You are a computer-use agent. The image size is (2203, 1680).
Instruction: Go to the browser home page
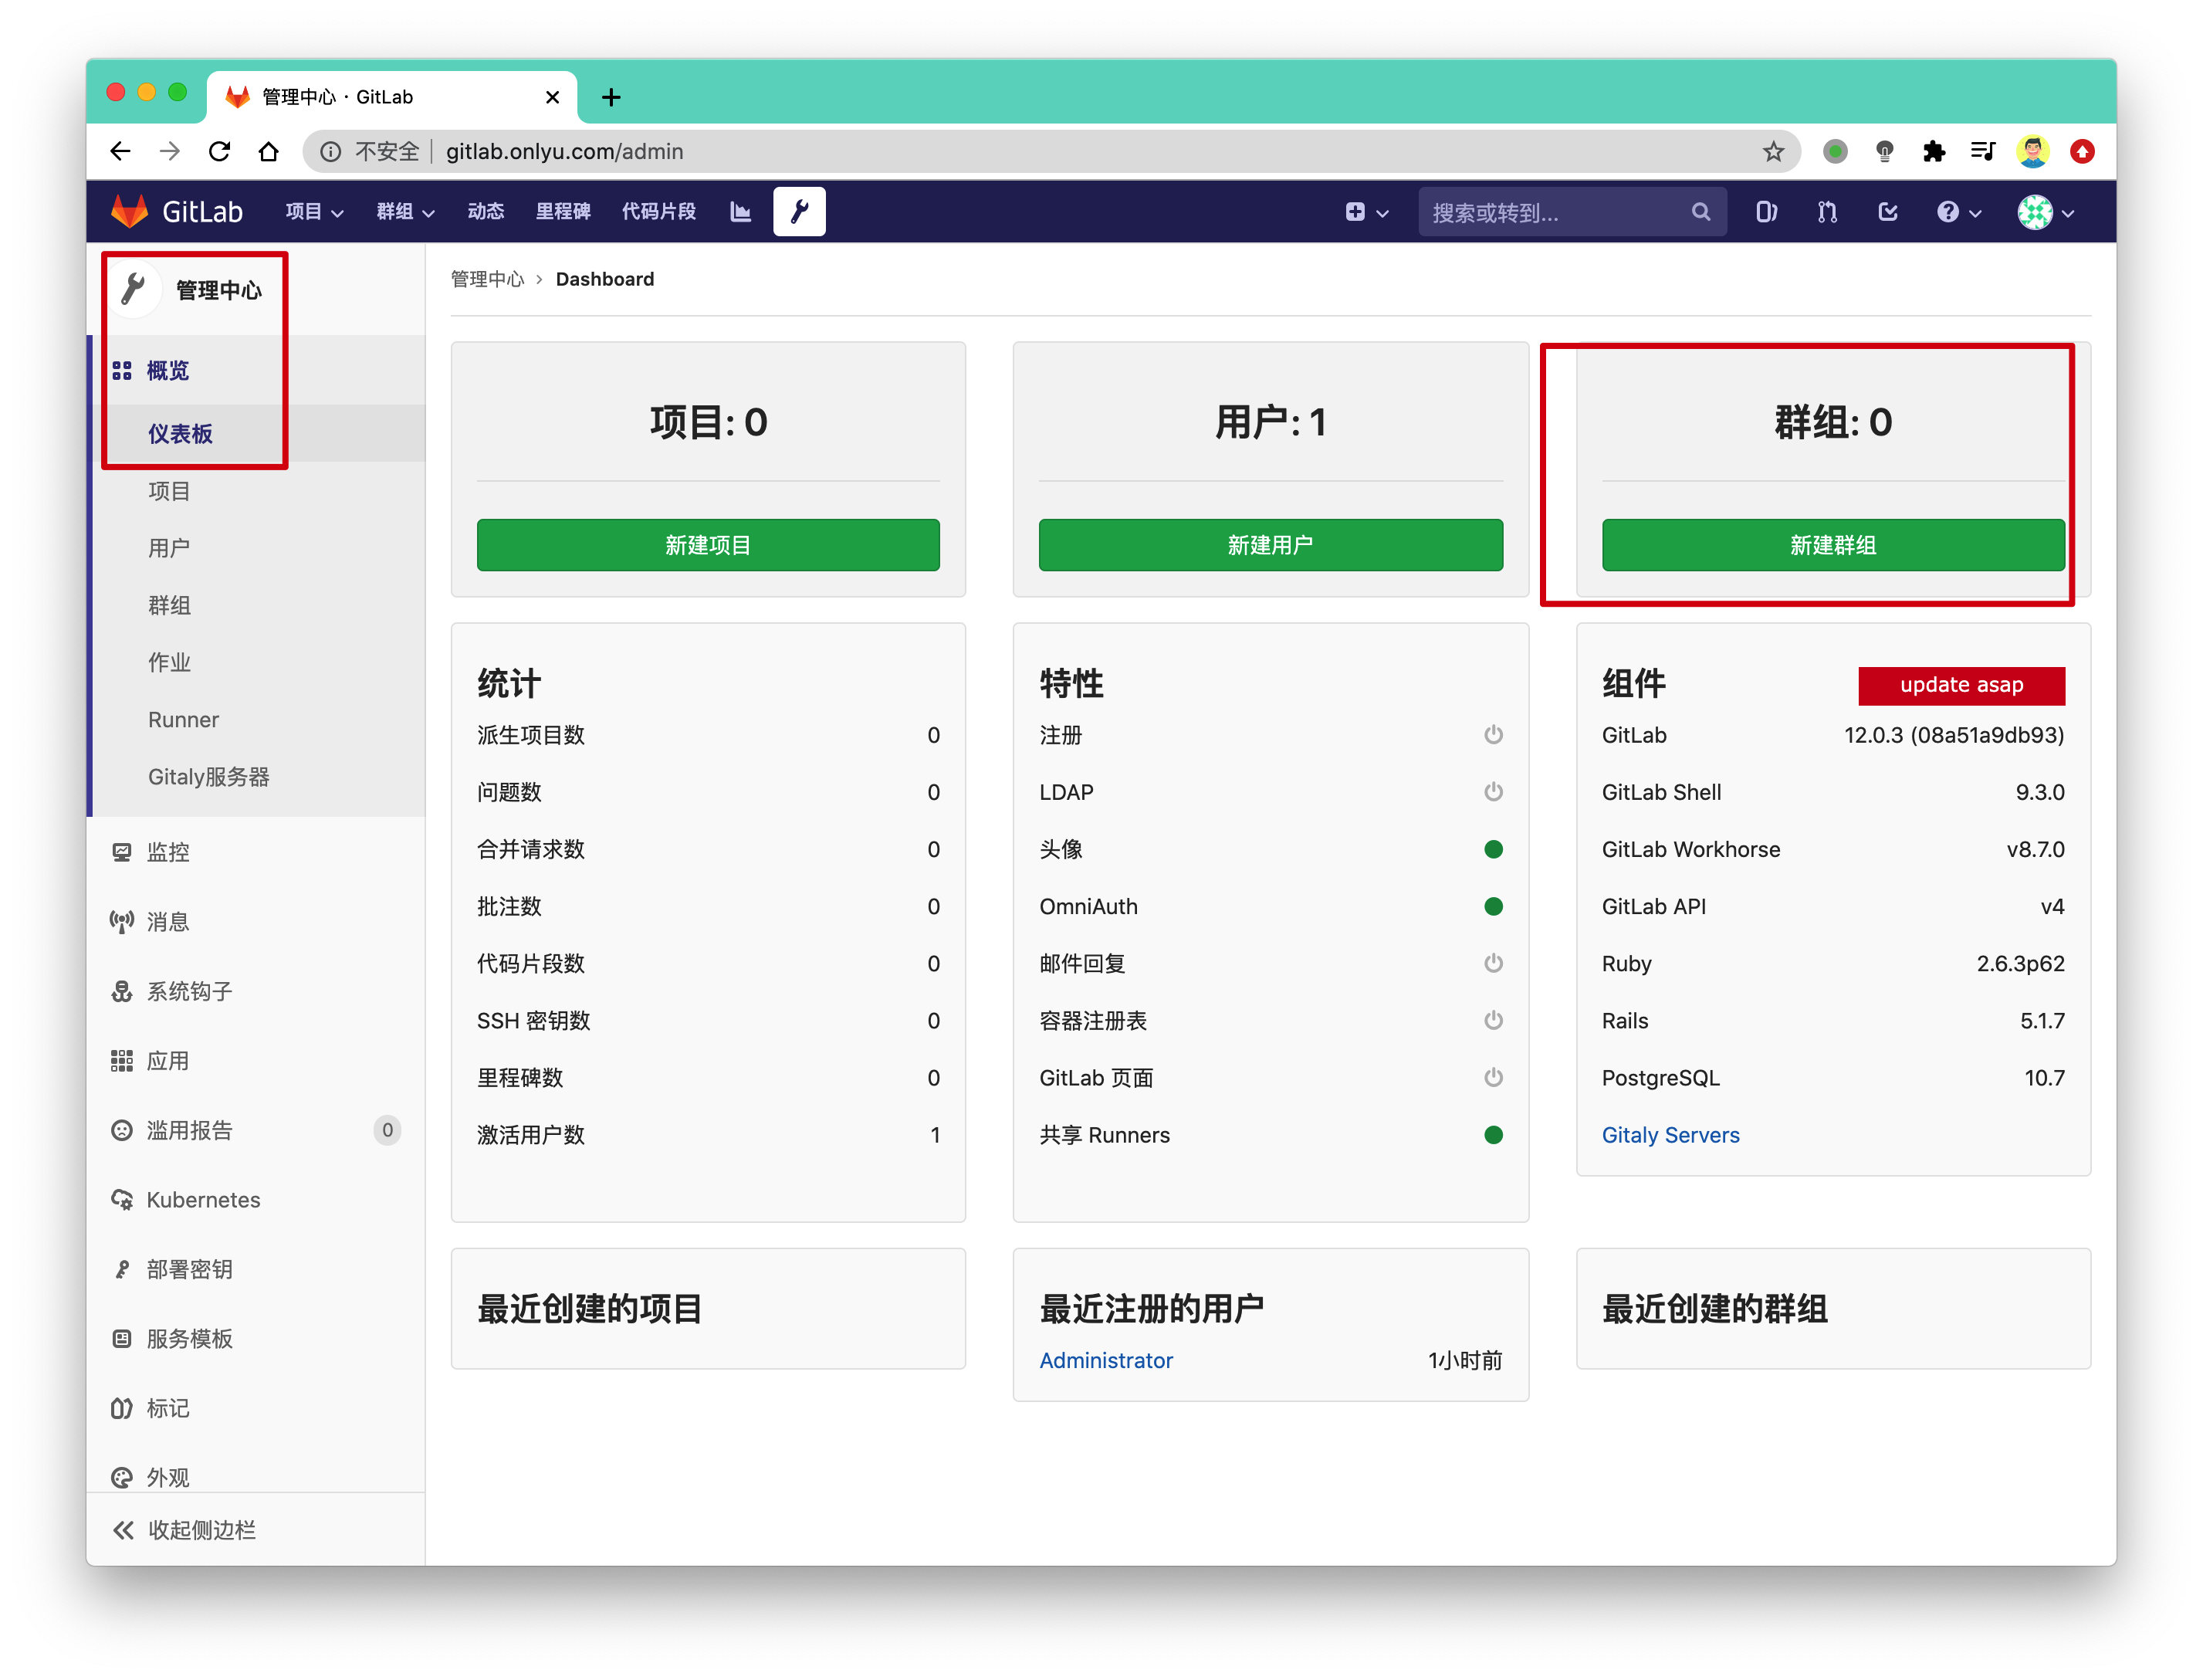click(x=268, y=151)
